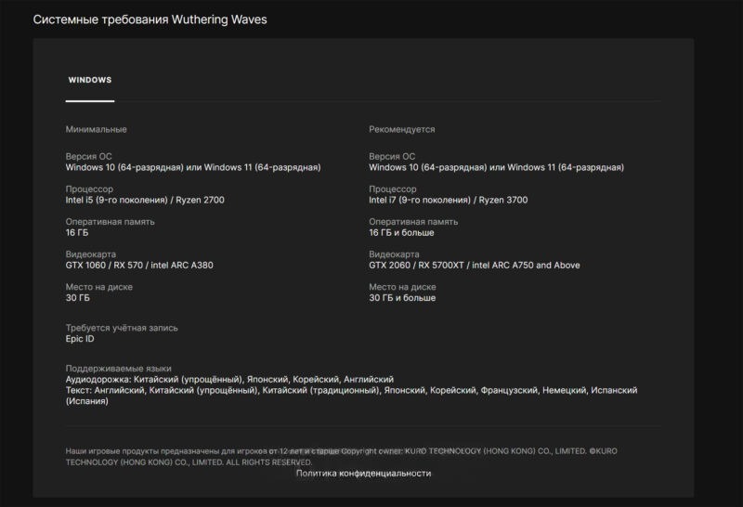Viewport: 743px width, 507px height.
Task: Click the Системные требования Wuthering Waves heading
Action: click(150, 19)
